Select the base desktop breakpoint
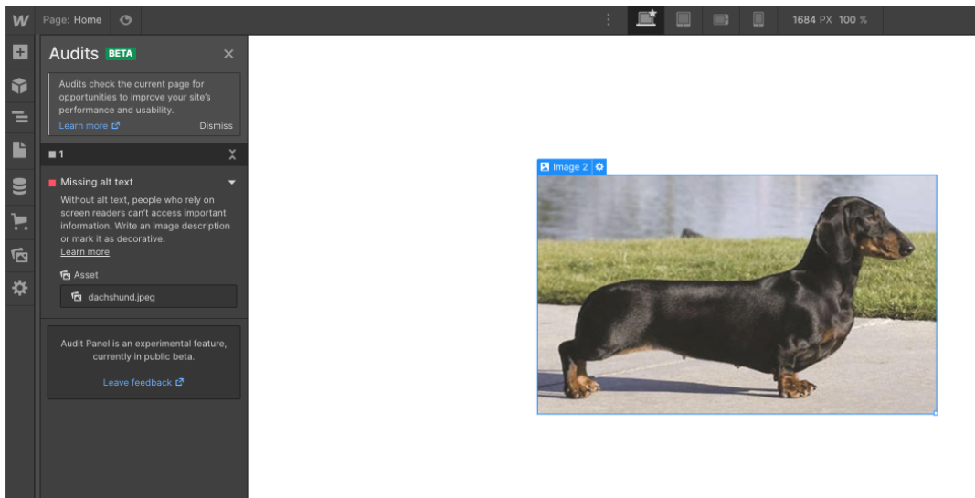975x498 pixels. click(x=646, y=20)
